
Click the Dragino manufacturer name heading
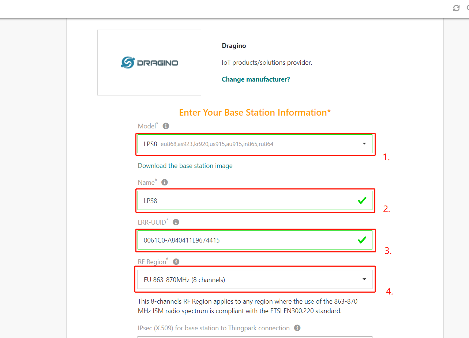click(234, 46)
